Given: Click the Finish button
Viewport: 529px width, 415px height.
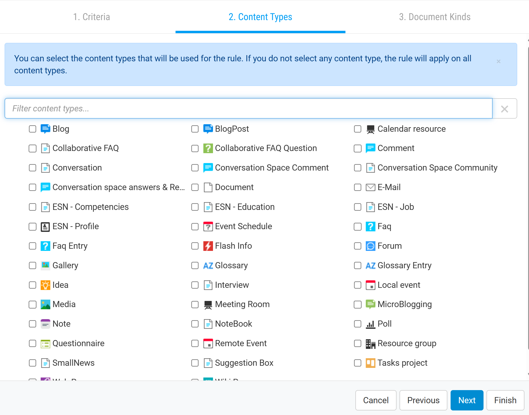Looking at the screenshot, I should (505, 400).
